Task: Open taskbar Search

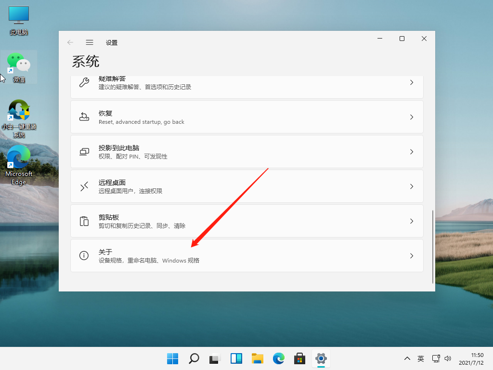Action: click(x=194, y=358)
